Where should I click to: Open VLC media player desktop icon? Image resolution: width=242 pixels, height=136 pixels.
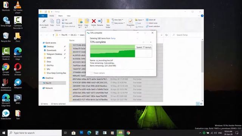tap(18, 7)
